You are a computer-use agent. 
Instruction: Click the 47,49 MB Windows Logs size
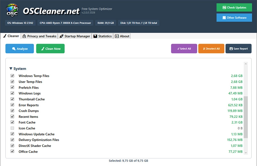point(235,93)
